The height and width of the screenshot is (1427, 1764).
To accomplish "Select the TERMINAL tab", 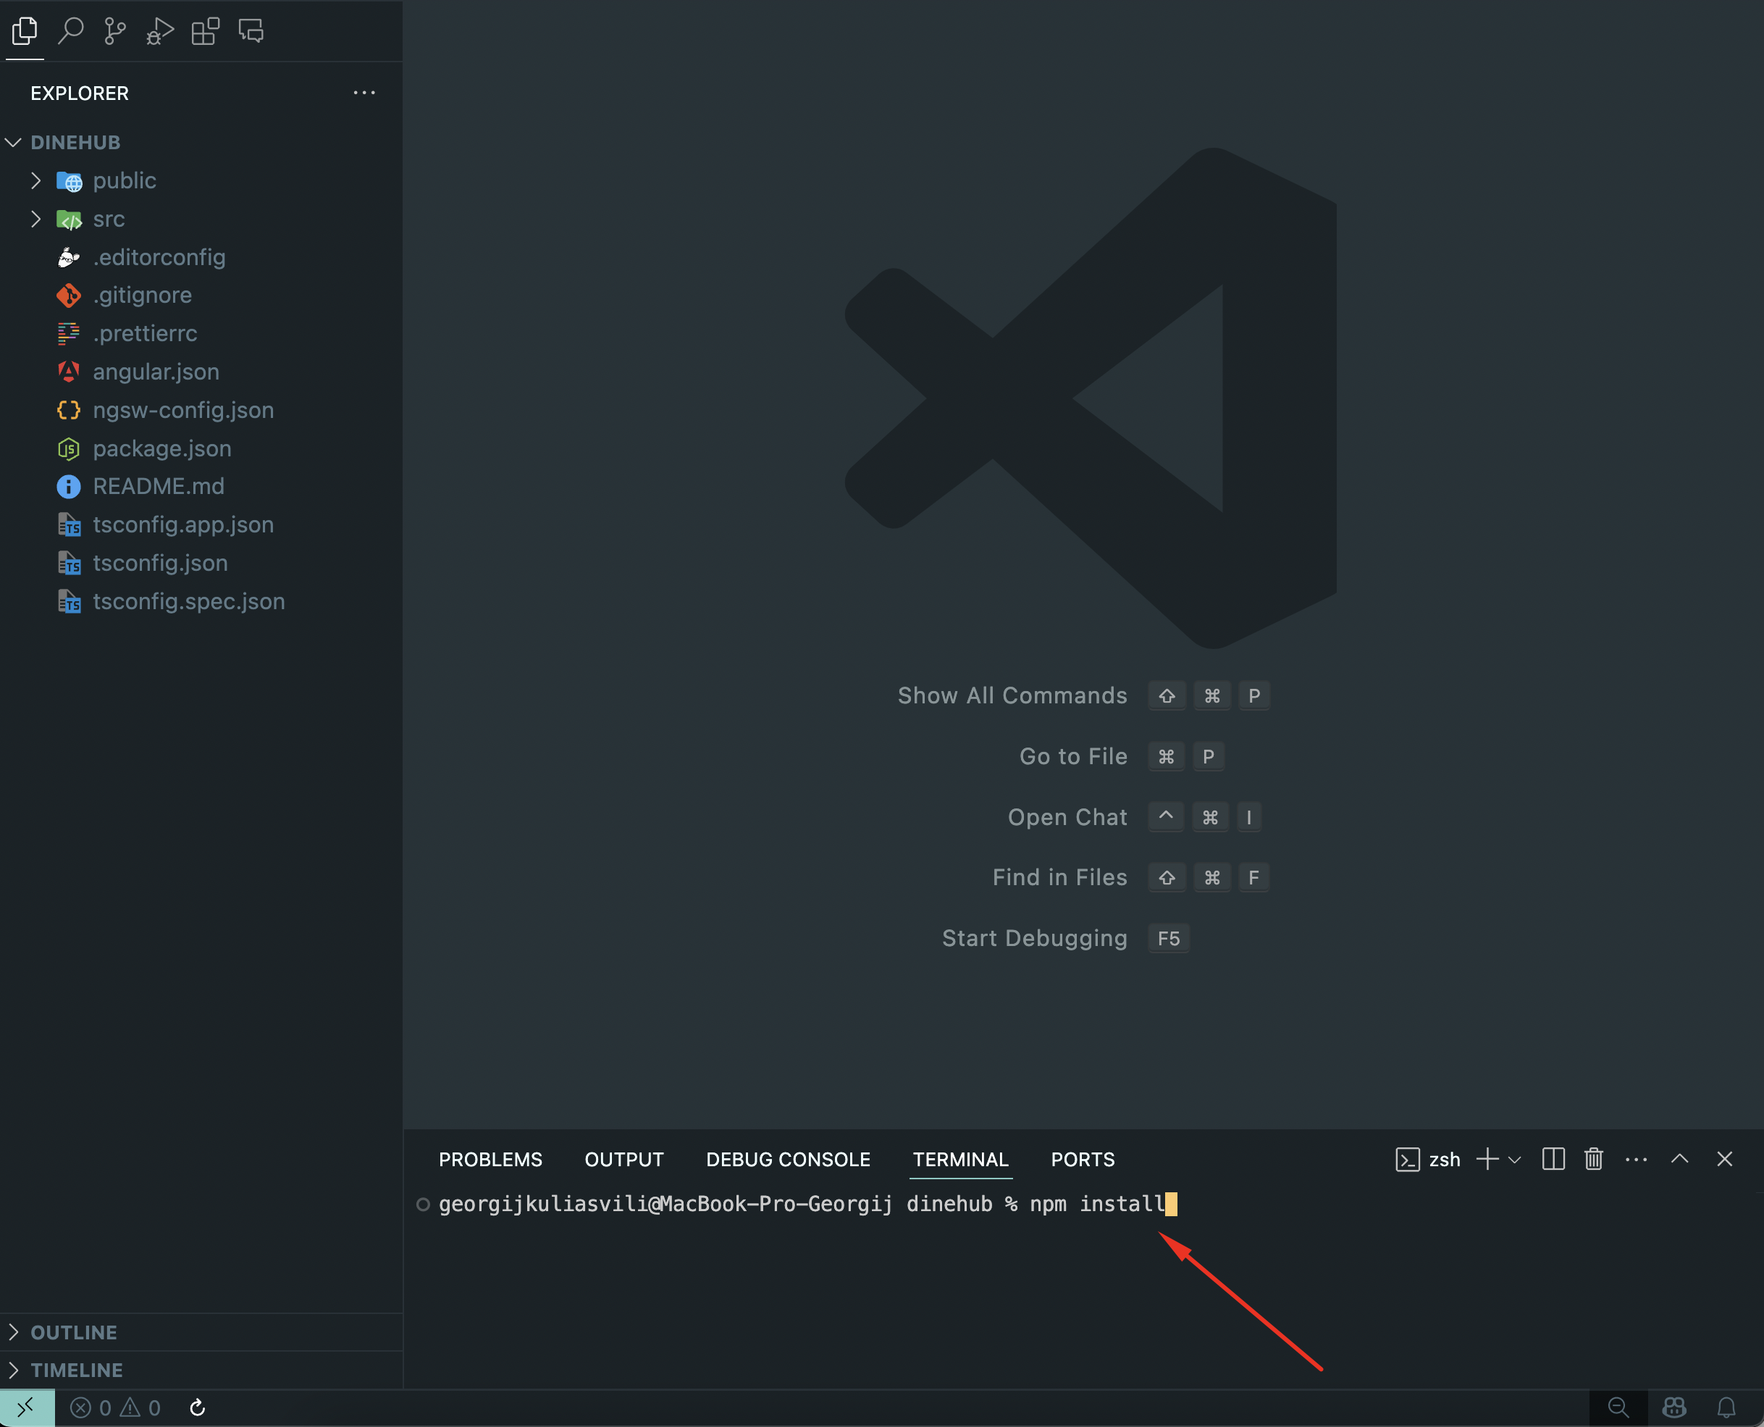I will pos(960,1160).
